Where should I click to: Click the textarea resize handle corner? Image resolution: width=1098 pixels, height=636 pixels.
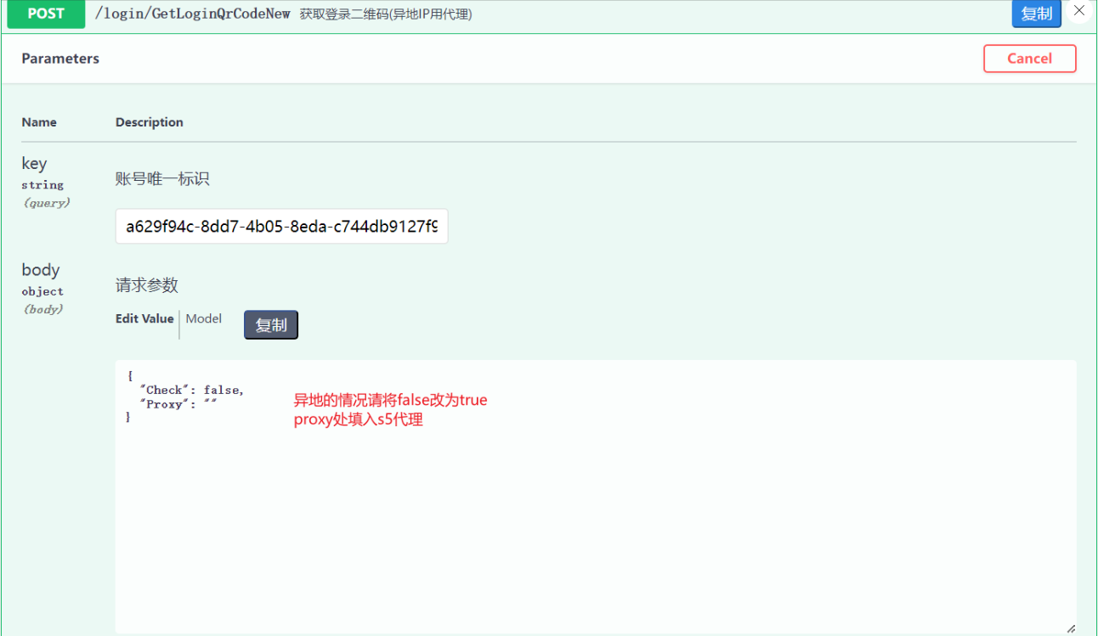click(x=1070, y=628)
